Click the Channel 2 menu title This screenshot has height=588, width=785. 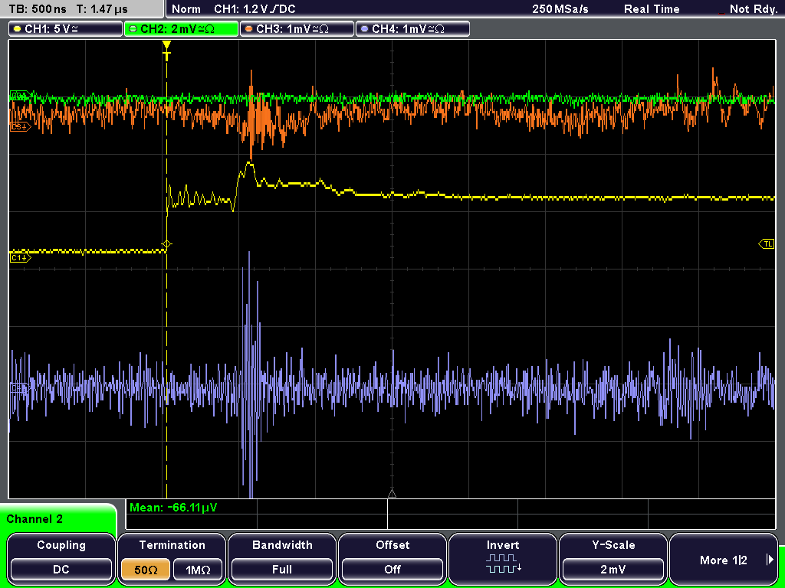34,519
